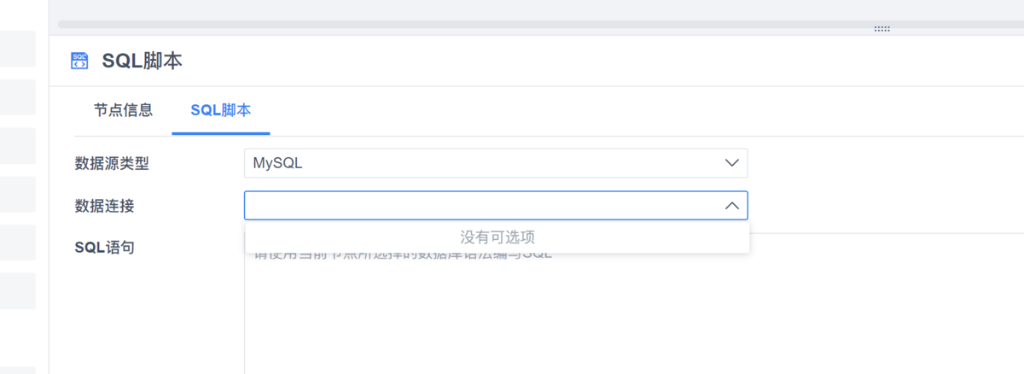Screen dimensions: 1024x374
Task: Click the dotted grip handle above panel
Action: (x=881, y=29)
